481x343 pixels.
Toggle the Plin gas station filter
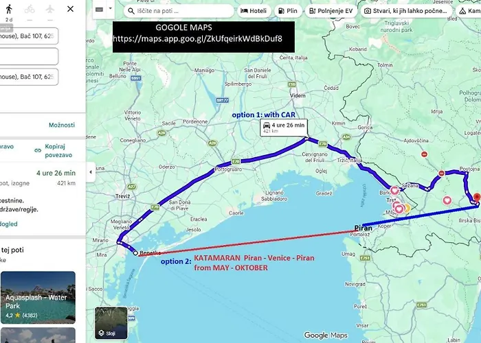click(x=289, y=11)
